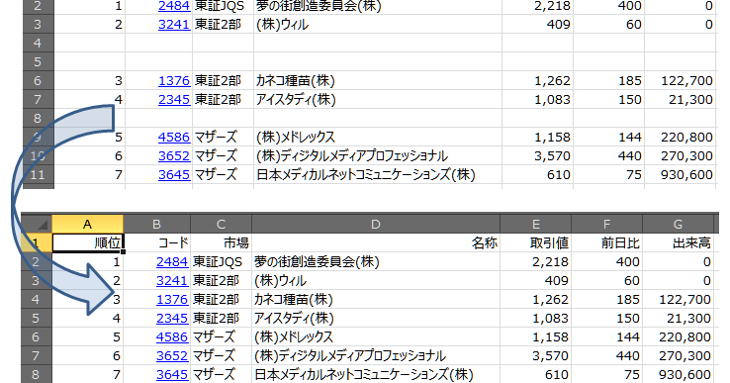Image resolution: width=730 pixels, height=383 pixels.
Task: Select empty cell in row 5 column D upper sheet
Action: point(378,61)
